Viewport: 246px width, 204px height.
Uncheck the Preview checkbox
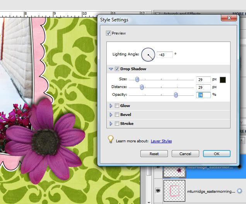[x=108, y=33]
